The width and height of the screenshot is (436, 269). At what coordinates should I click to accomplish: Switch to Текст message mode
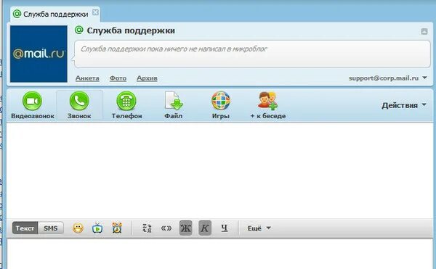point(25,228)
